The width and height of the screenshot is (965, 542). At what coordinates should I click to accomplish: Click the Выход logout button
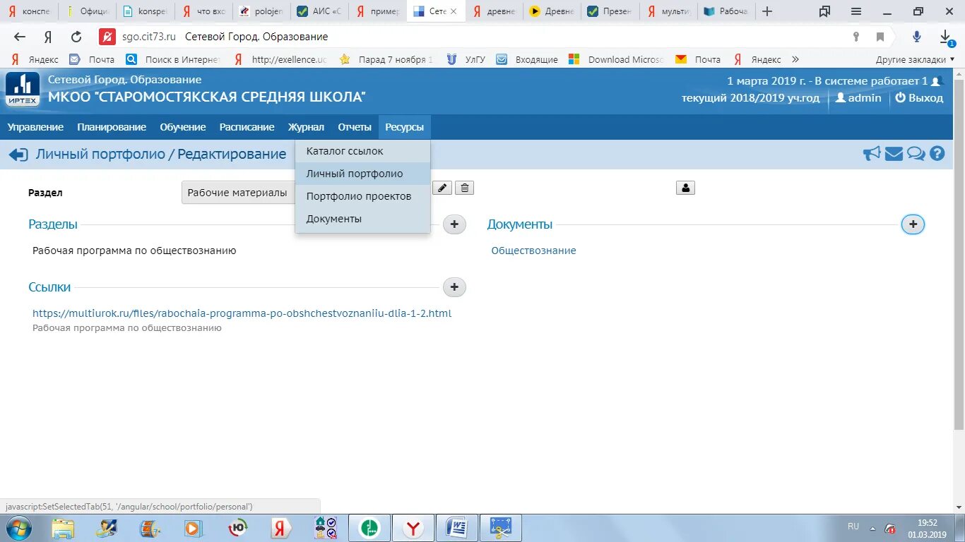click(x=919, y=98)
